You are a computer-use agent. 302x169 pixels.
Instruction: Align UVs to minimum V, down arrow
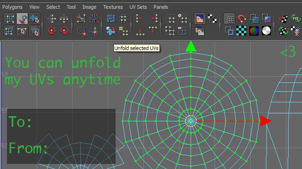[140, 31]
